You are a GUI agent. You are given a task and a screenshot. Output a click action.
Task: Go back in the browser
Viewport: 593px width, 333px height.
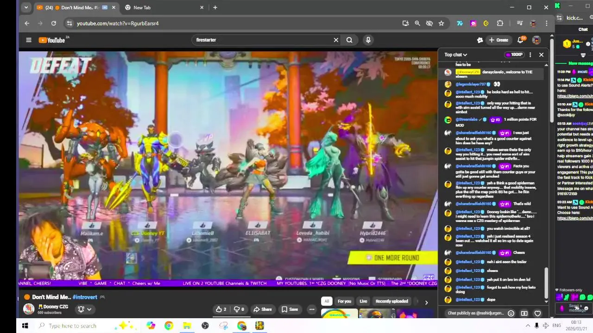point(27,23)
